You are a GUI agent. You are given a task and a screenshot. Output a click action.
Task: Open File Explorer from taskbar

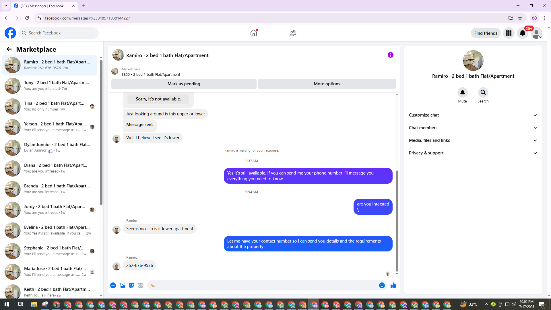click(34, 304)
